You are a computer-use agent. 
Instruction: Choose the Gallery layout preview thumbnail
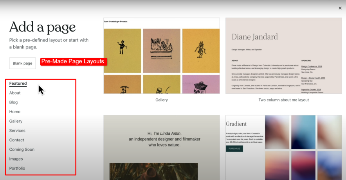[162, 56]
